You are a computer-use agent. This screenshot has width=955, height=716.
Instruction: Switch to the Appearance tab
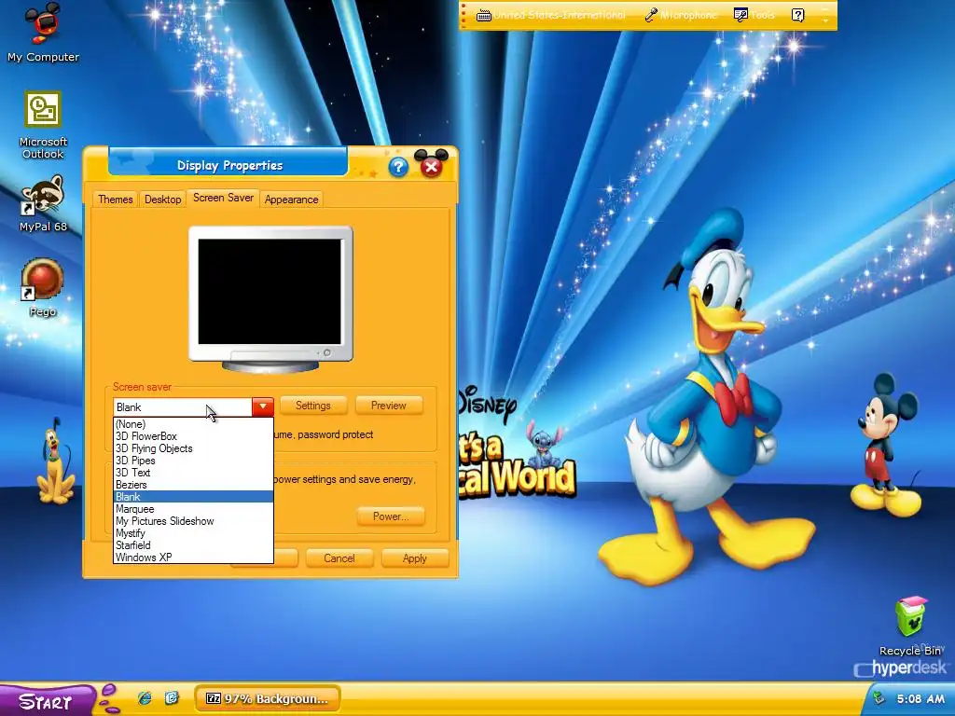coord(291,200)
